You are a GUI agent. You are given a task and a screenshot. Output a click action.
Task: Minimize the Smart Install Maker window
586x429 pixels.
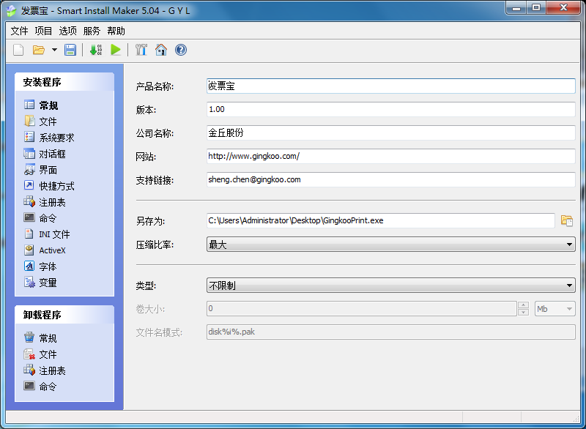(x=516, y=7)
